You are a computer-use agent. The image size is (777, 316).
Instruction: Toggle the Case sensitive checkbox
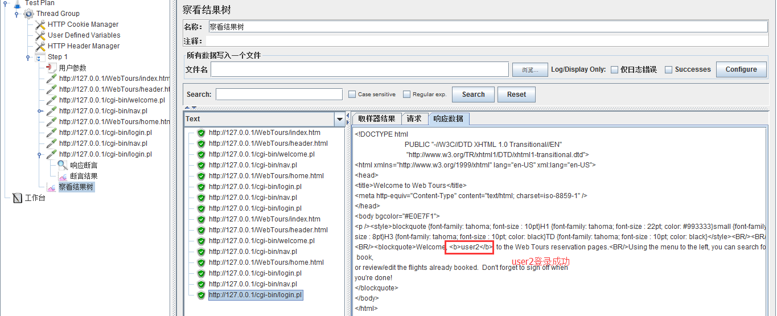pos(352,95)
